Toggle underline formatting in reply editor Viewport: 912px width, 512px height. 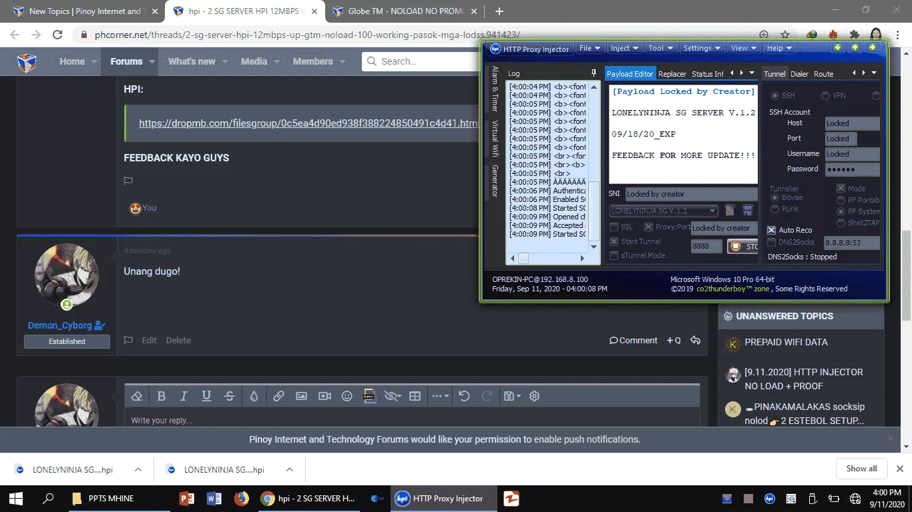coord(206,396)
